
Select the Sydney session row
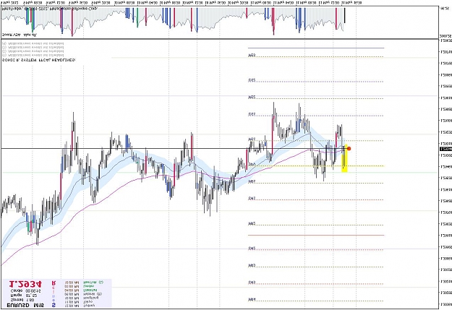coord(81,306)
